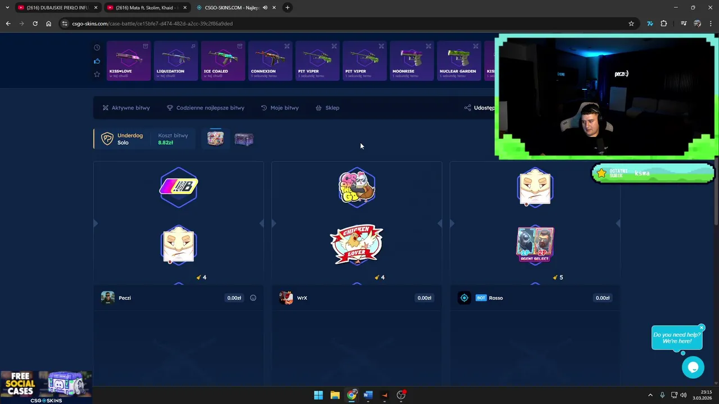Click the BOT label next to Rosso
Viewport: 719px width, 404px height.
(481, 298)
